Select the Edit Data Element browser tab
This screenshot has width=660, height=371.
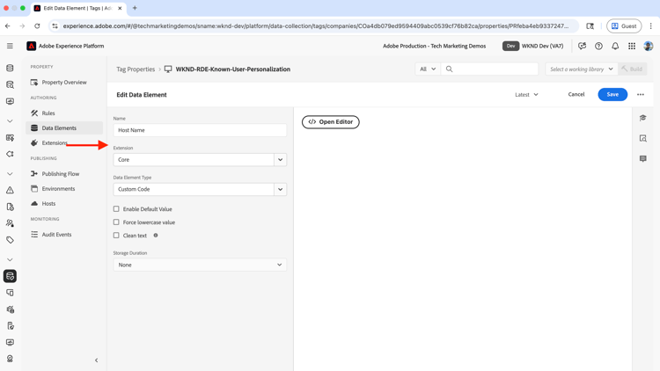click(x=77, y=8)
